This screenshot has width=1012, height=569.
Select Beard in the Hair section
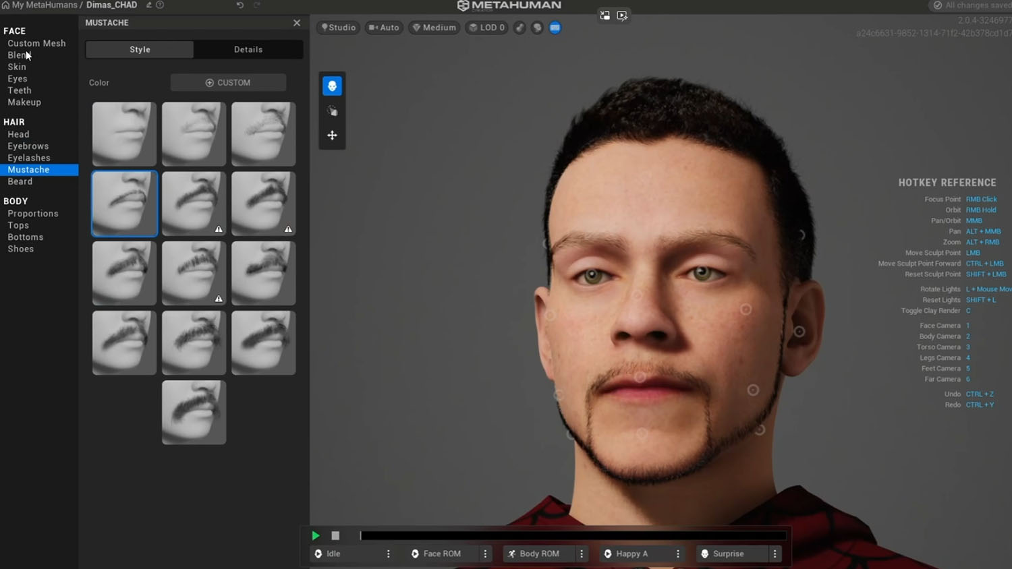[x=20, y=182]
